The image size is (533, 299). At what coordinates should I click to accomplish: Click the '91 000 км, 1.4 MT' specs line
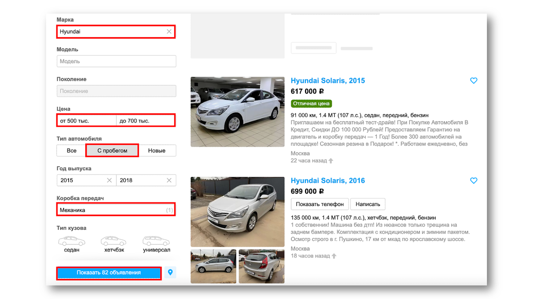[360, 115]
